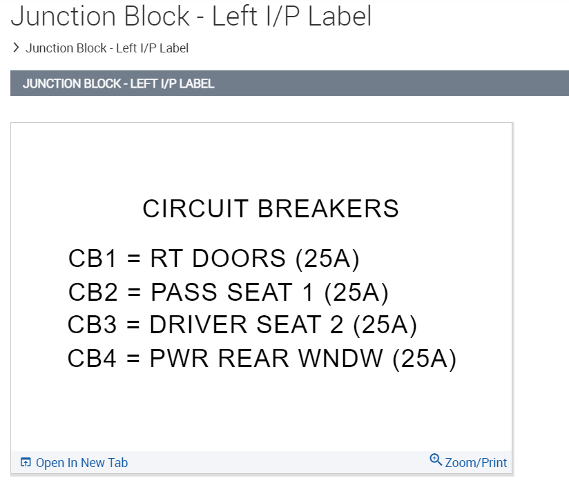Expand the breadcrumb chevron arrow

(17, 48)
